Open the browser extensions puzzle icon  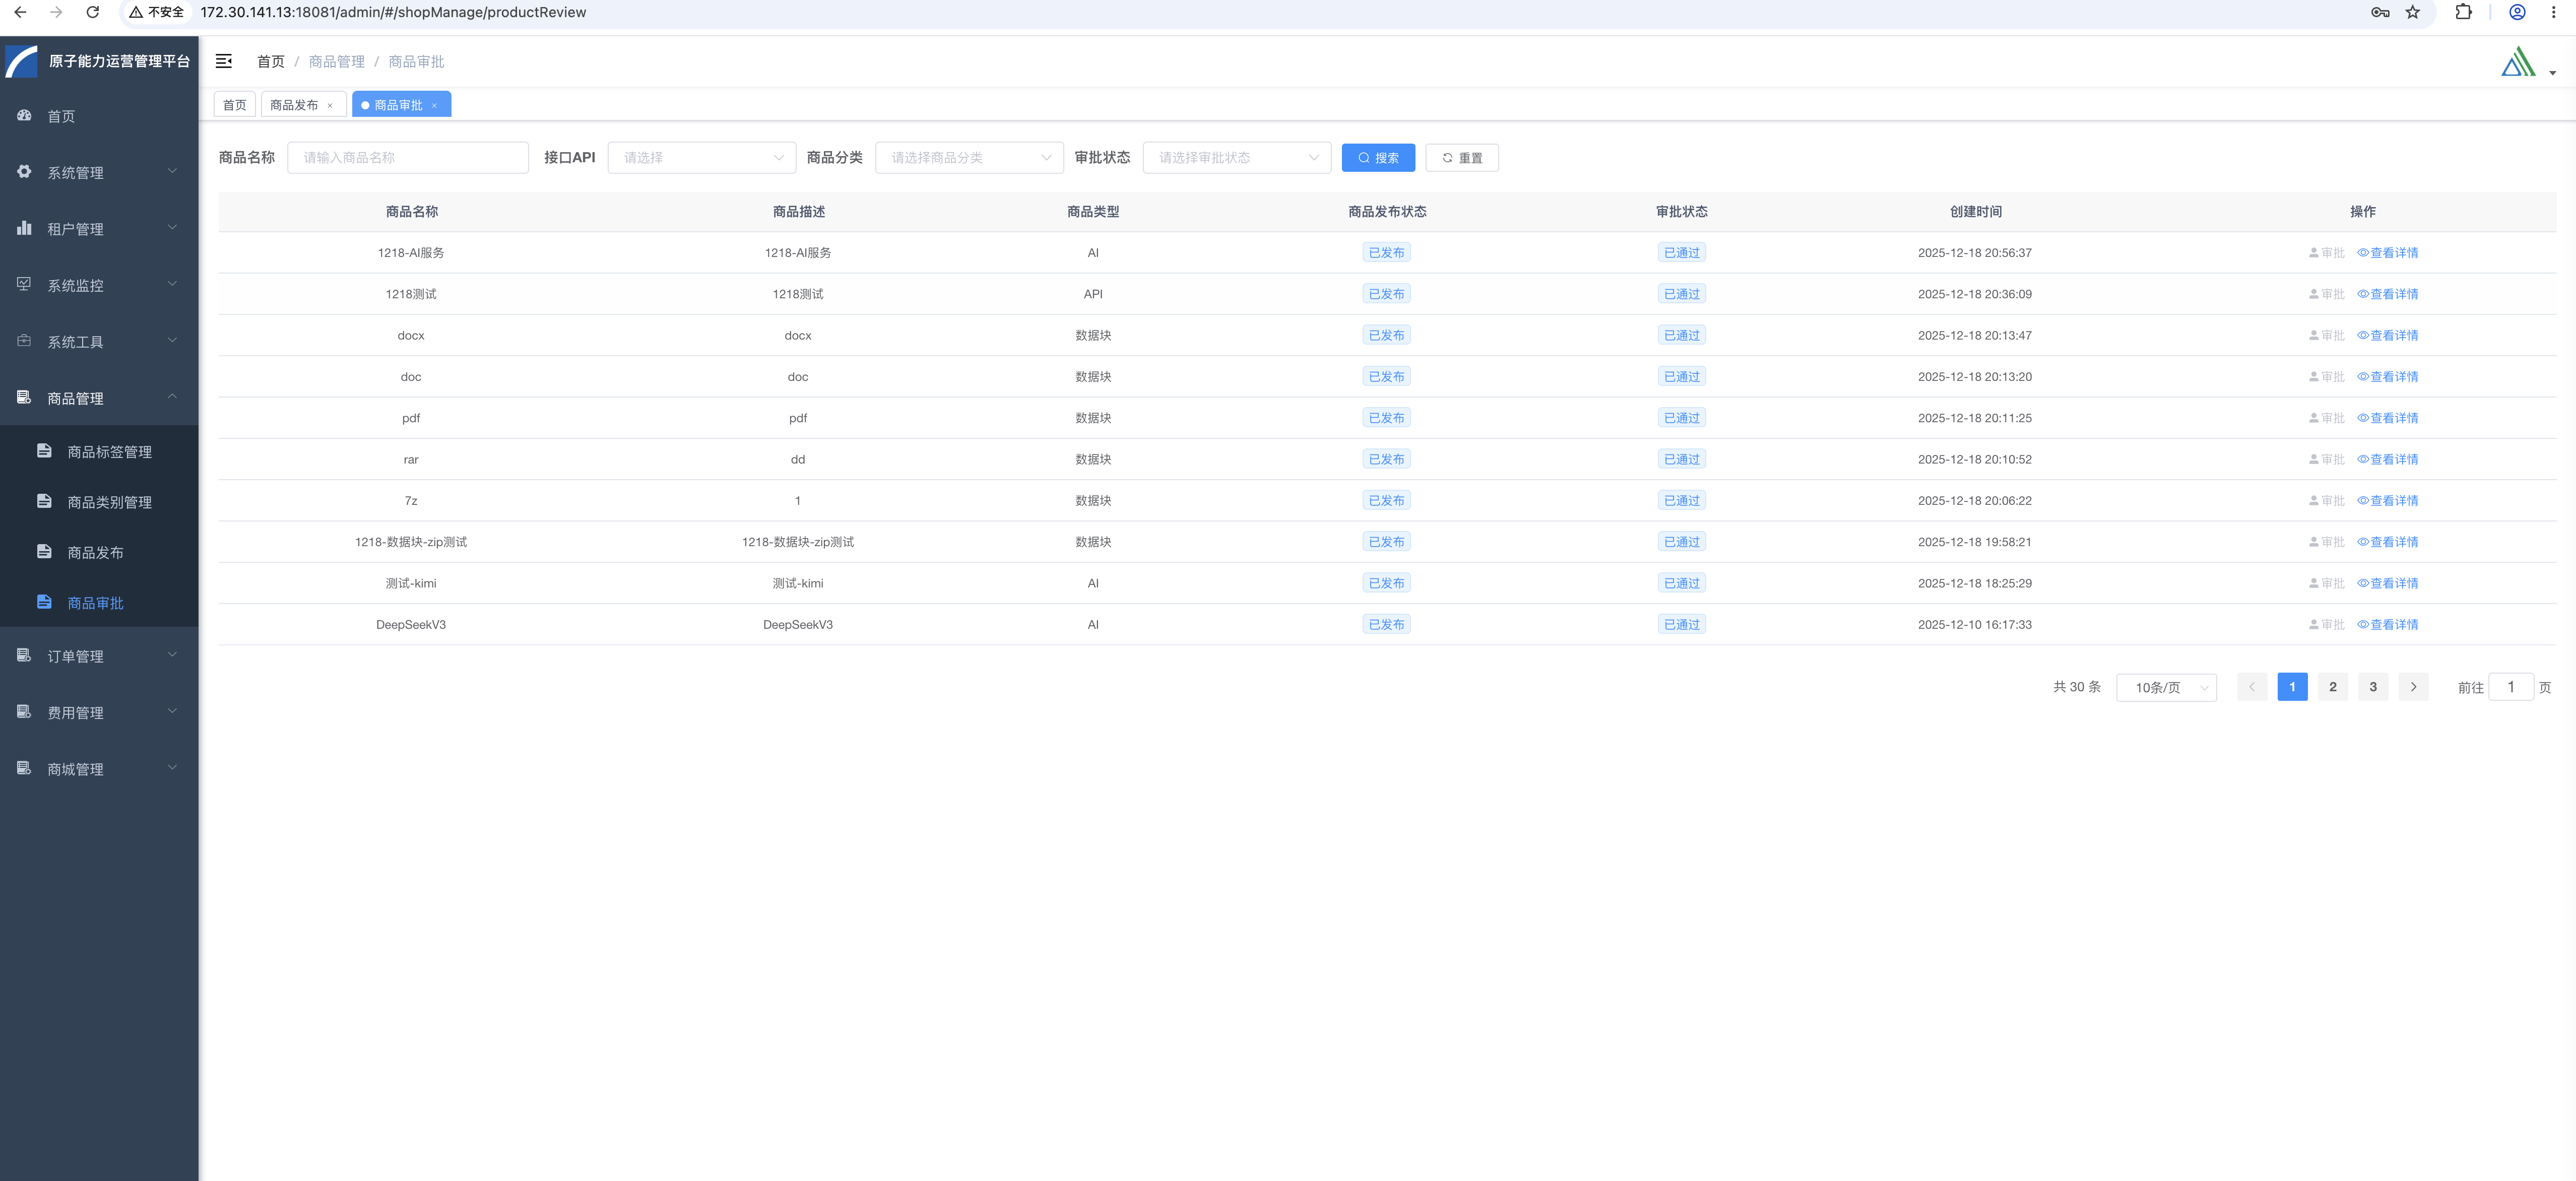[x=2464, y=12]
